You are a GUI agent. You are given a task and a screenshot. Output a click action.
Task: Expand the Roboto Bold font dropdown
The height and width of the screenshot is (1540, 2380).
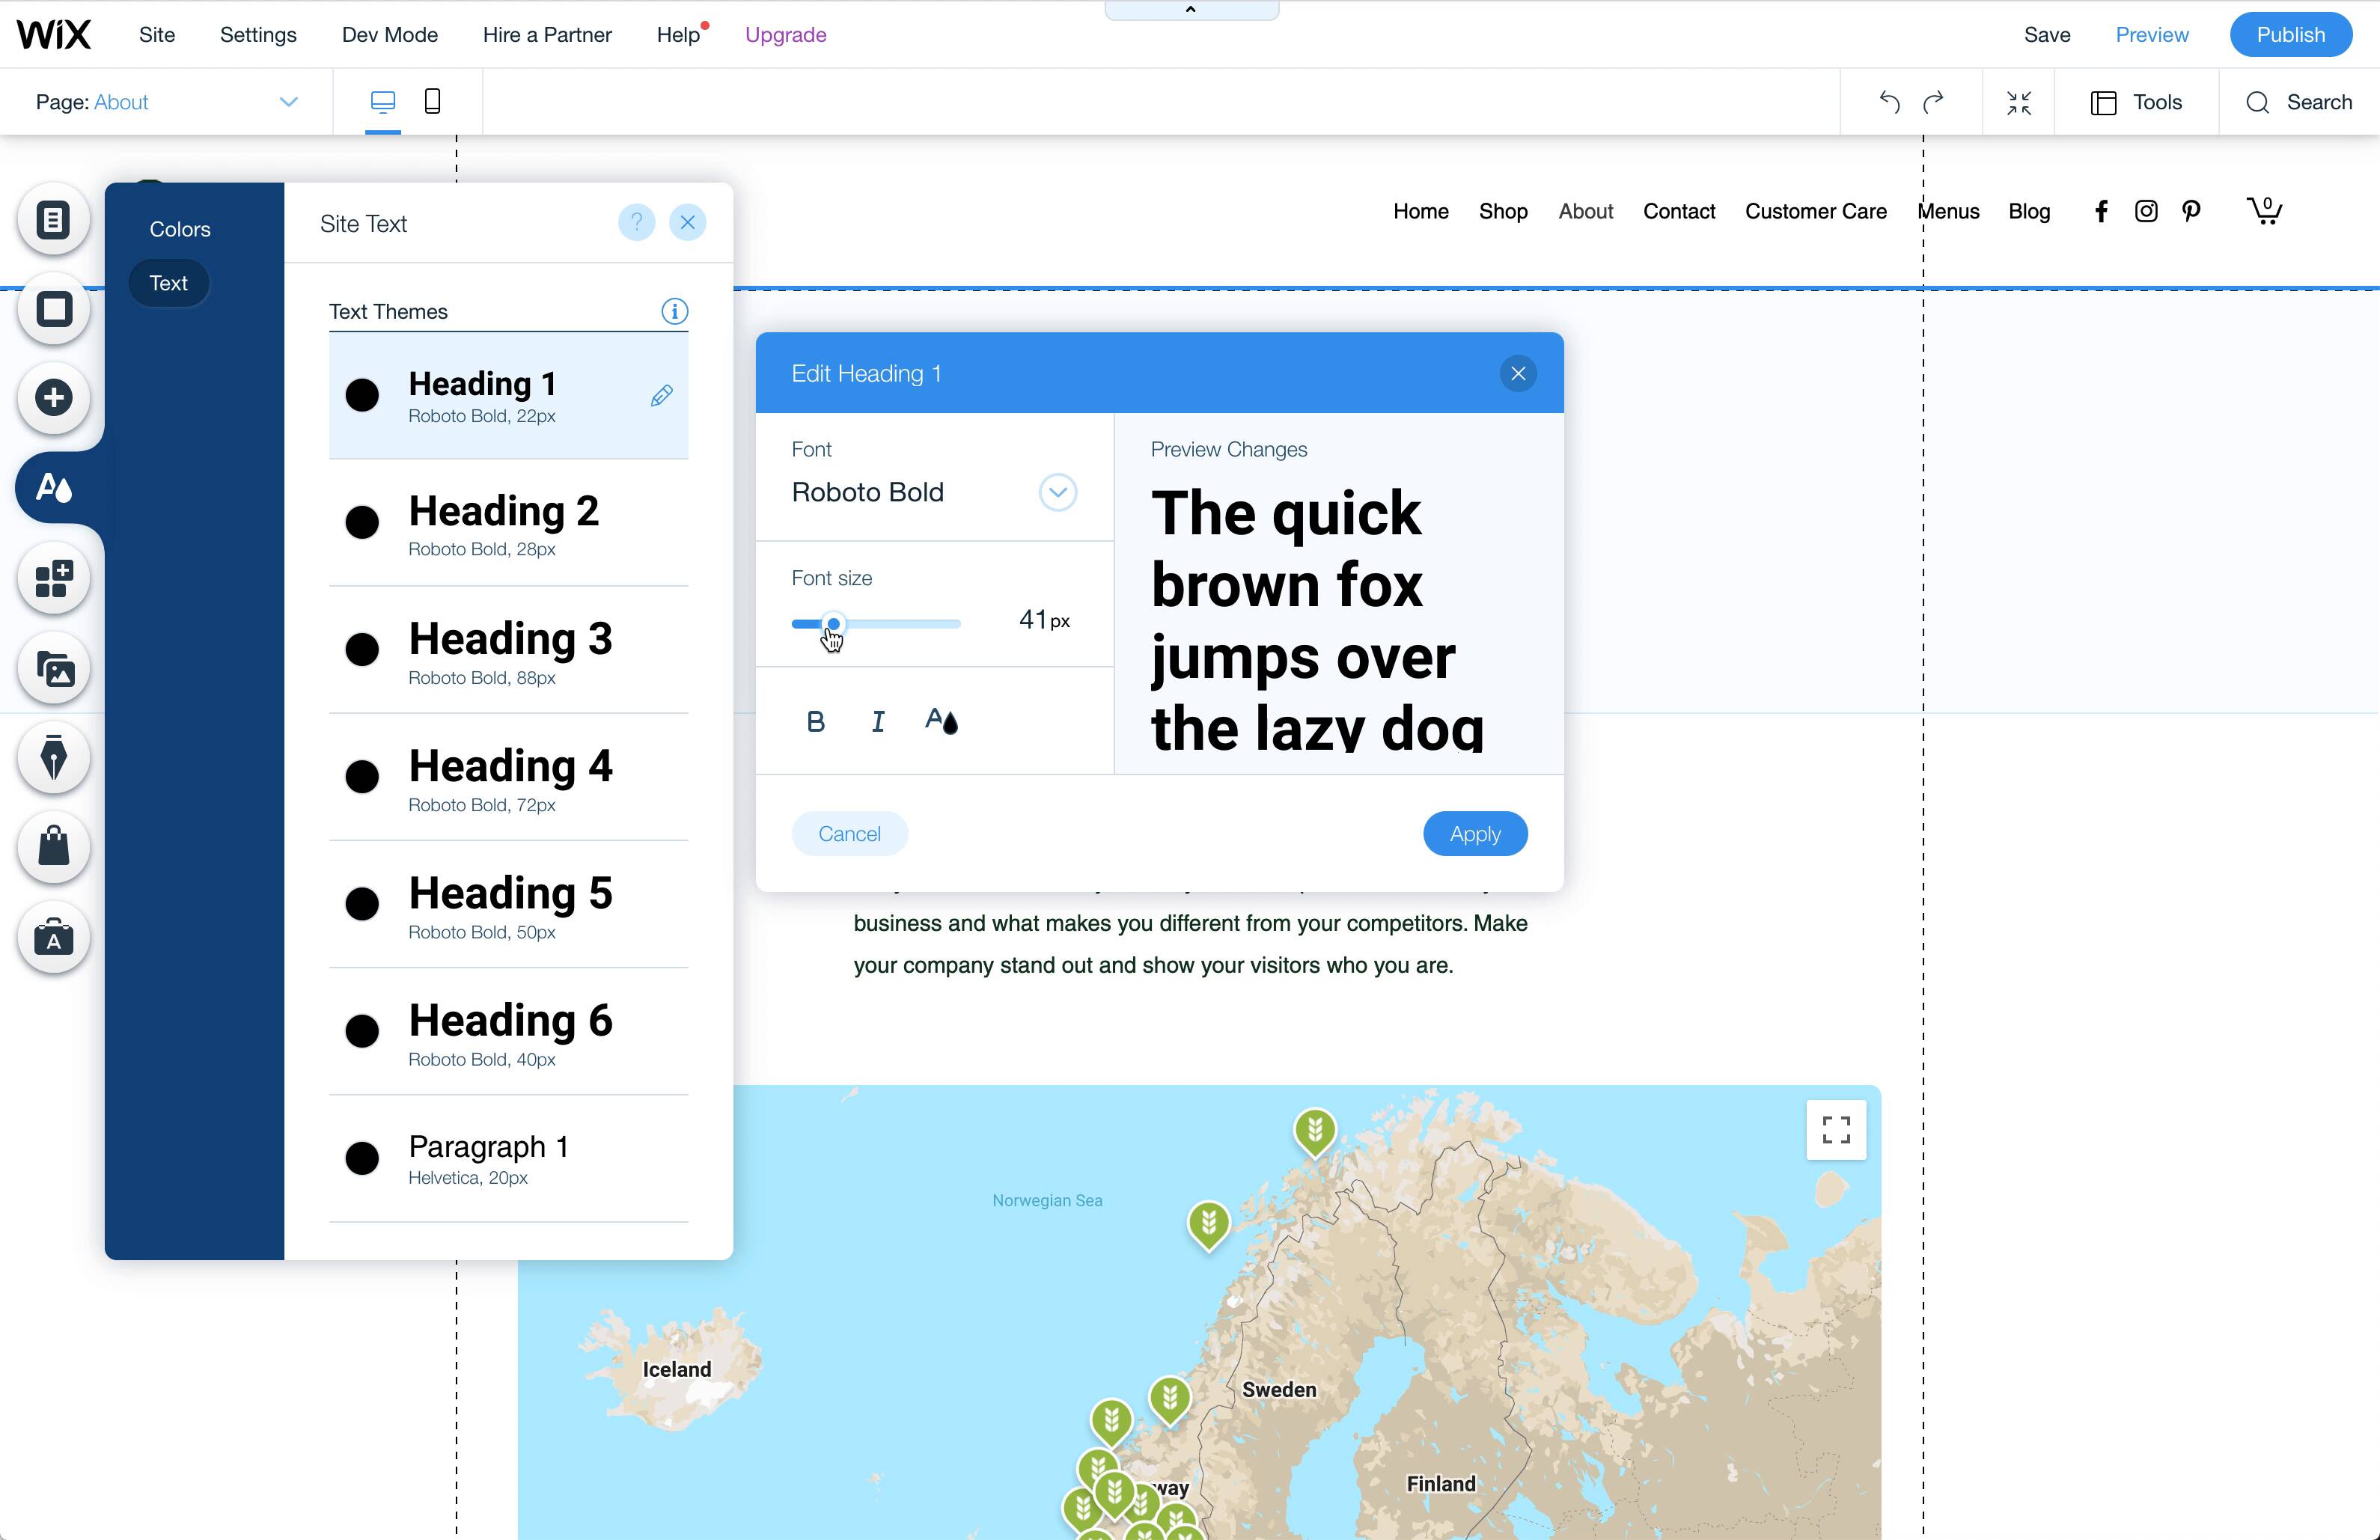[1057, 492]
